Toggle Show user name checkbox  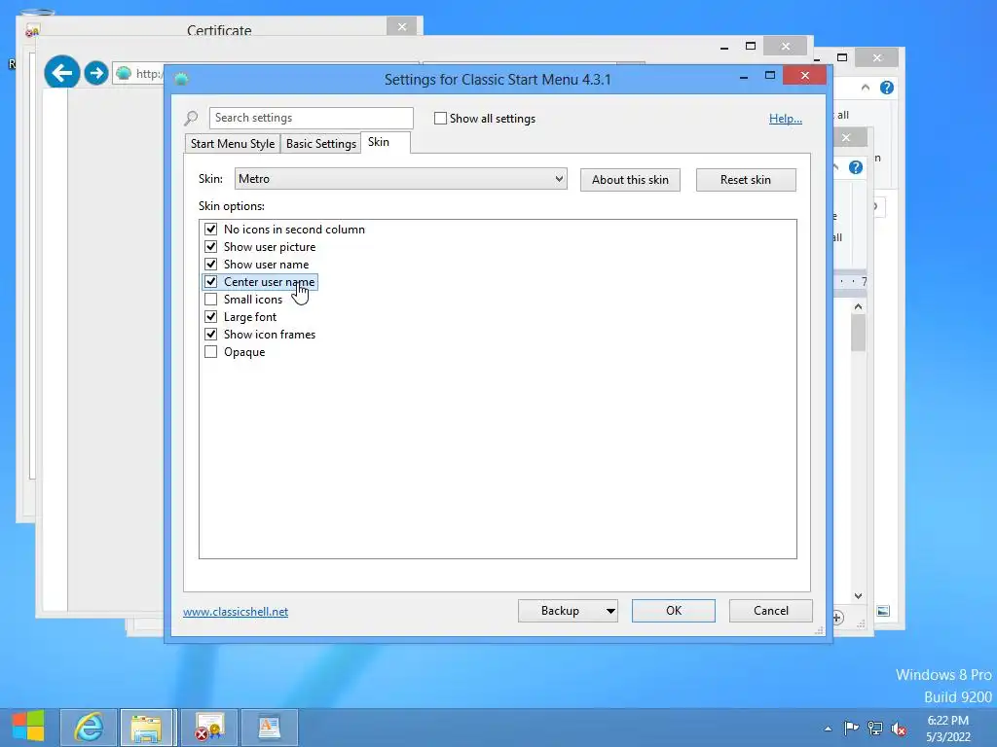click(210, 264)
